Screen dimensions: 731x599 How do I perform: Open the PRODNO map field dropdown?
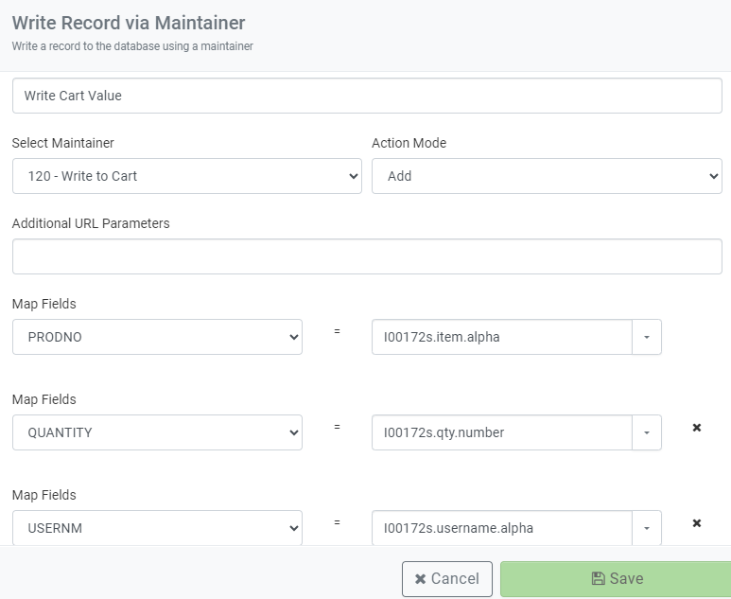157,337
